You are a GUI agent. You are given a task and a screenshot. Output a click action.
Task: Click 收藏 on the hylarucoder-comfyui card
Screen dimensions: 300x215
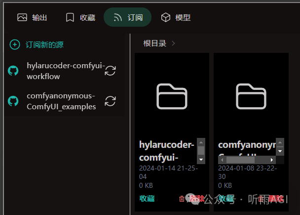[x=147, y=199]
